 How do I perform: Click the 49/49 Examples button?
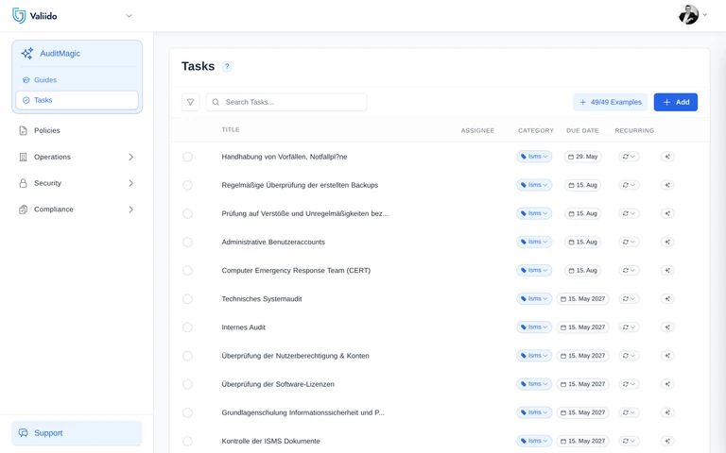click(x=611, y=102)
